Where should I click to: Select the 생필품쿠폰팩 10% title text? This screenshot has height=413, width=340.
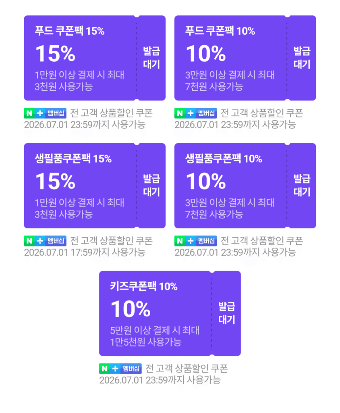tap(224, 159)
